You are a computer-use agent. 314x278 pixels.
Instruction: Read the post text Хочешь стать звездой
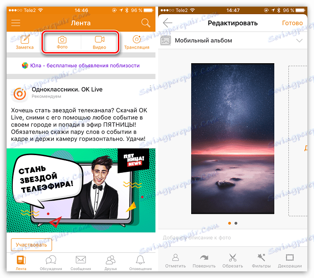click(x=79, y=125)
